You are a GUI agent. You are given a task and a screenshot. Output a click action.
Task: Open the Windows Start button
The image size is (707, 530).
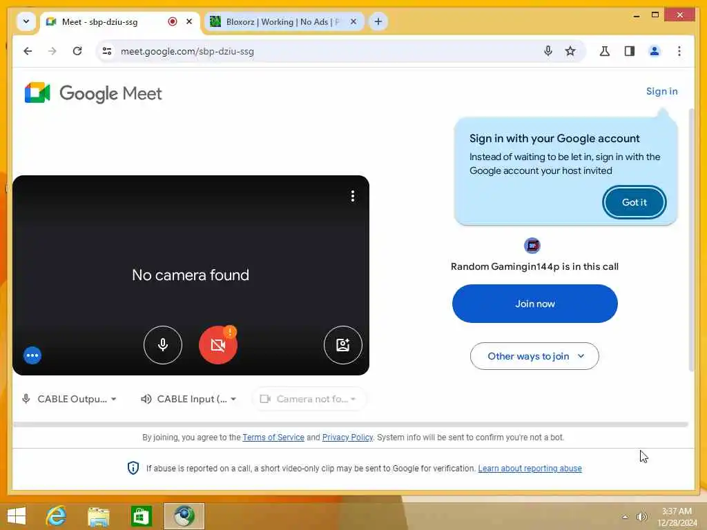pyautogui.click(x=17, y=516)
